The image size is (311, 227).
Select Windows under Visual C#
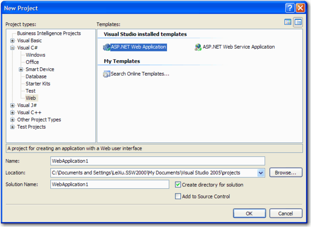[35, 55]
